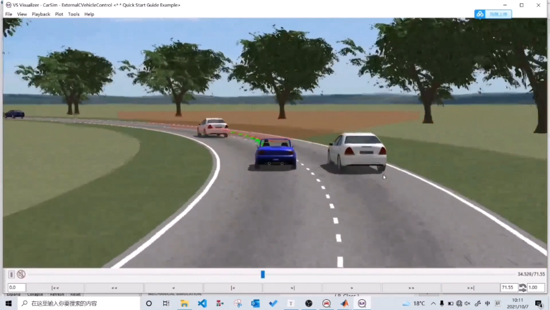The height and width of the screenshot is (310, 550).
Task: Open the blue checkmark app on taskbar
Action: pyautogui.click(x=273, y=303)
